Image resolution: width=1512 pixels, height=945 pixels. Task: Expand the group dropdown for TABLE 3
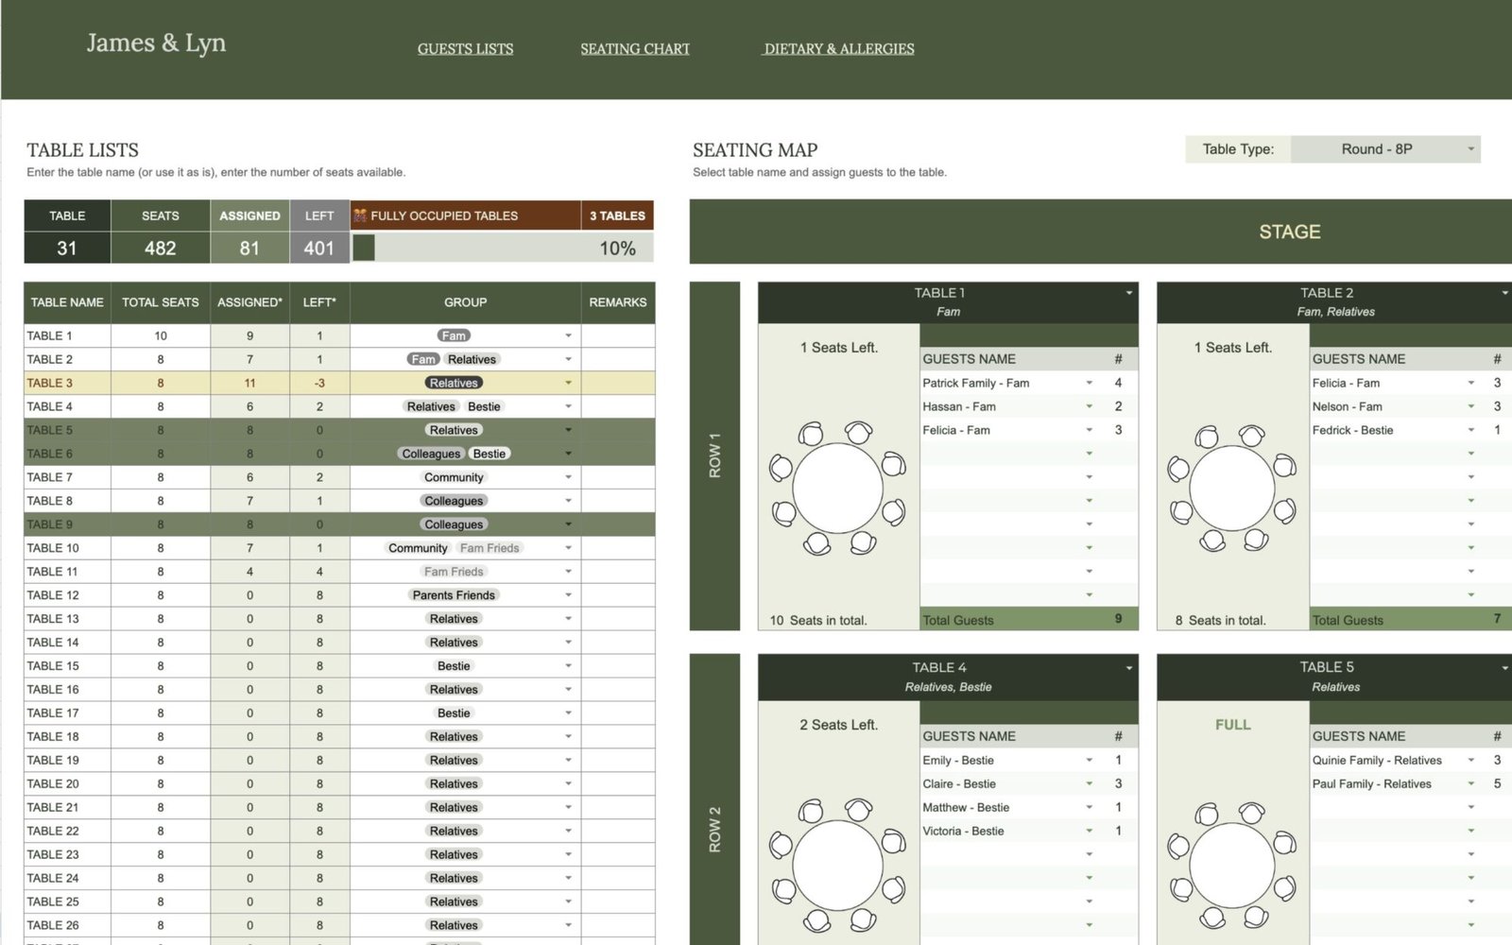pos(568,383)
